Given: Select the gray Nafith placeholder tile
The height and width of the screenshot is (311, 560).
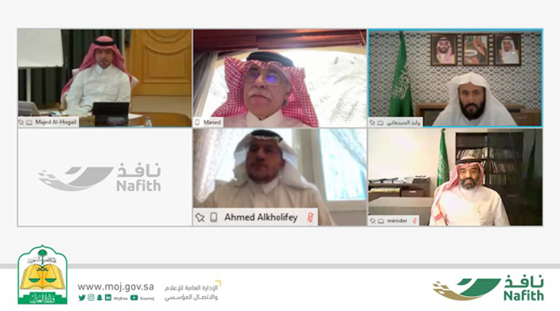Looking at the screenshot, I should click(x=105, y=178).
